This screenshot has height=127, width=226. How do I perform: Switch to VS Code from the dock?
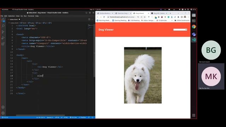(x=194, y=40)
